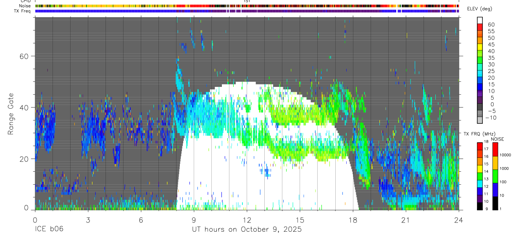Click the x-axis tick label '15' below the plot
The height and width of the screenshot is (238, 516).
click(x=300, y=220)
